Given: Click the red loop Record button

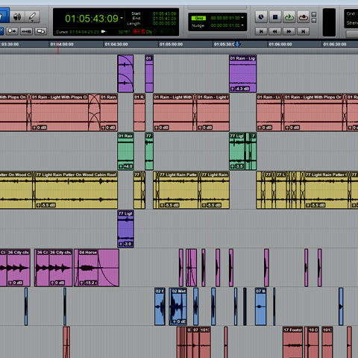Looking at the screenshot, I should pyautogui.click(x=303, y=17).
